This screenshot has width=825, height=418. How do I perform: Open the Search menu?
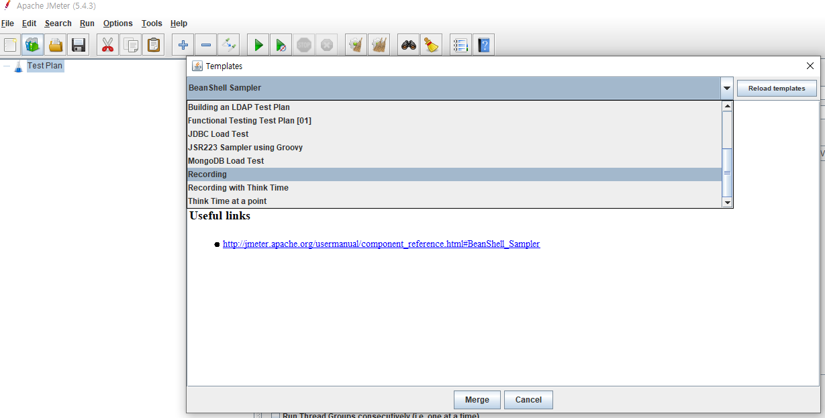click(58, 23)
